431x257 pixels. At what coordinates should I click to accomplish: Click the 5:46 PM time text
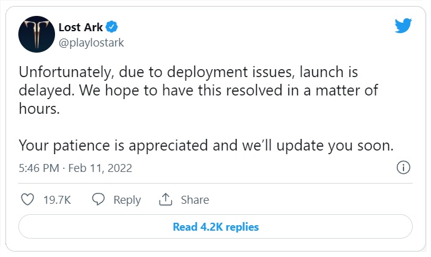(x=38, y=168)
